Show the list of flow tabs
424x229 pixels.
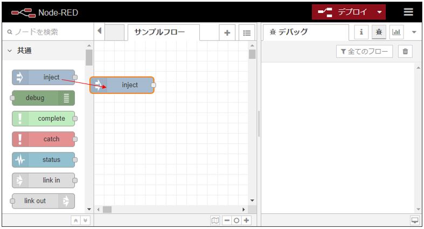tap(247, 33)
